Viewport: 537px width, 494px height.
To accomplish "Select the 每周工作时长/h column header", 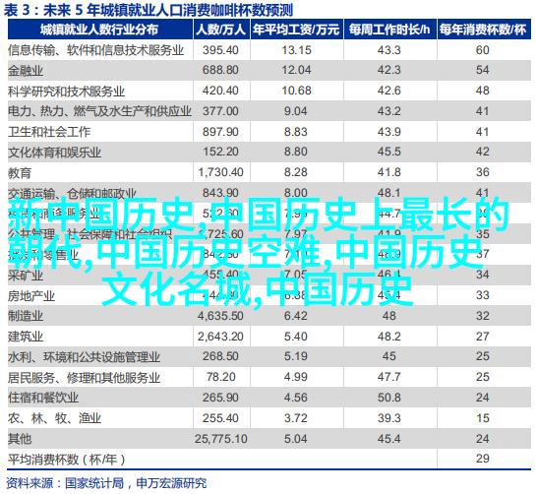I will [389, 30].
